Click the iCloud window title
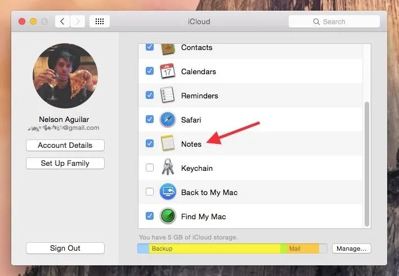399x276 pixels. [199, 21]
